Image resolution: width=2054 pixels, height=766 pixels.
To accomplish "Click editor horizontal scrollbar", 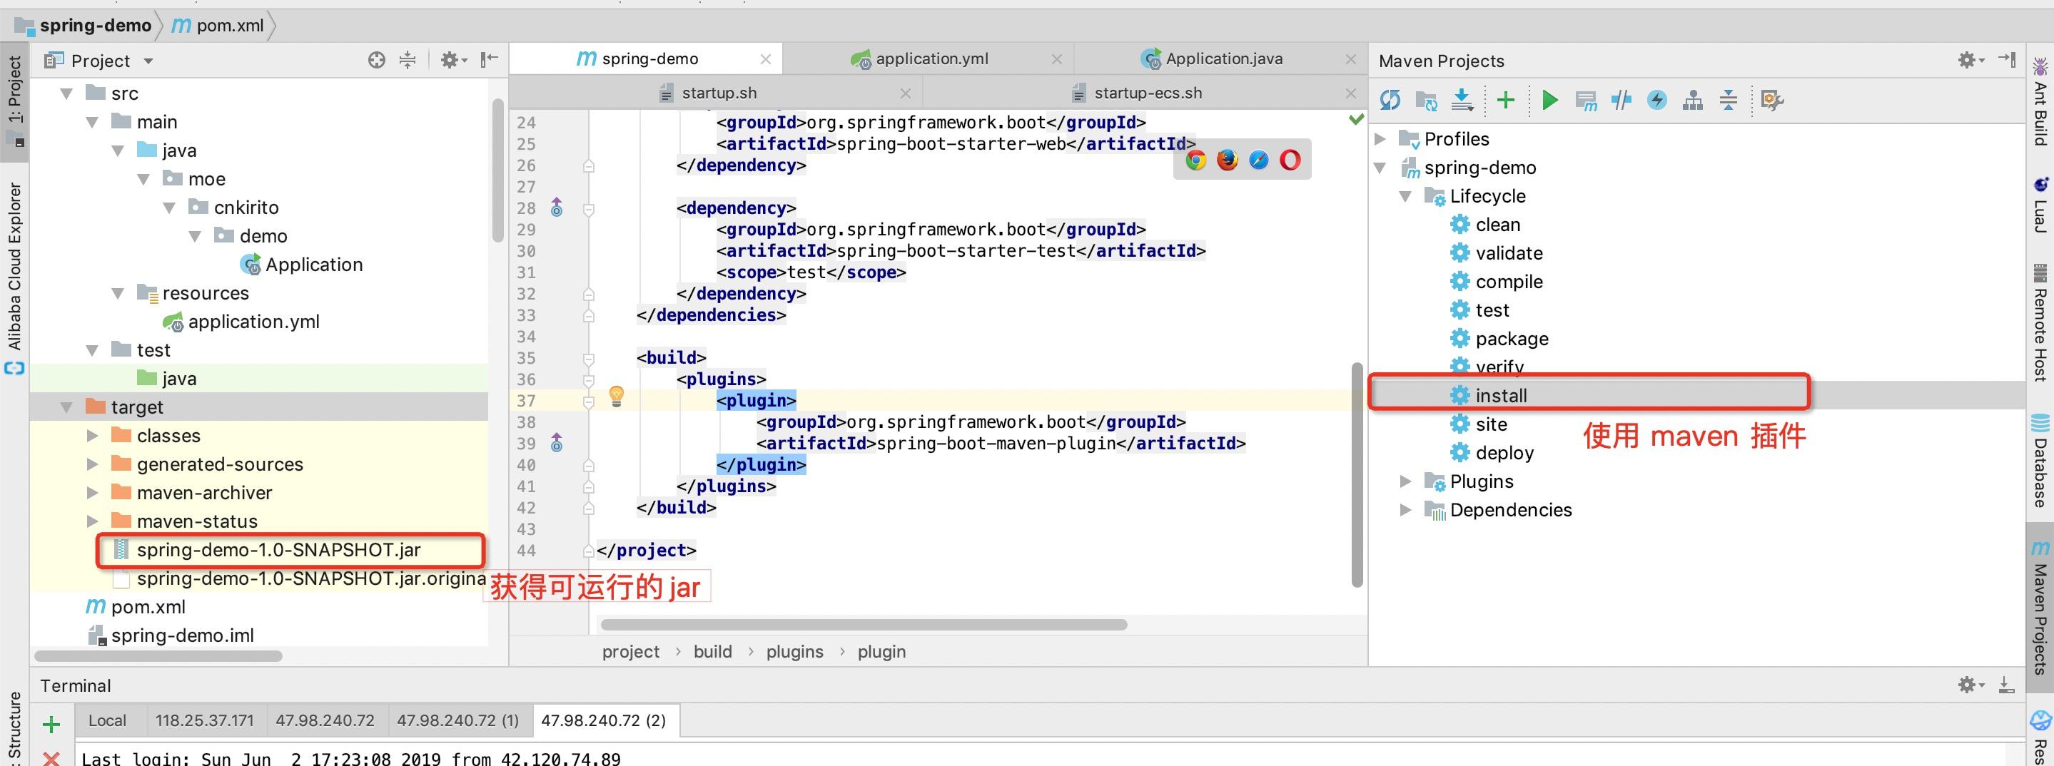I will click(x=864, y=625).
